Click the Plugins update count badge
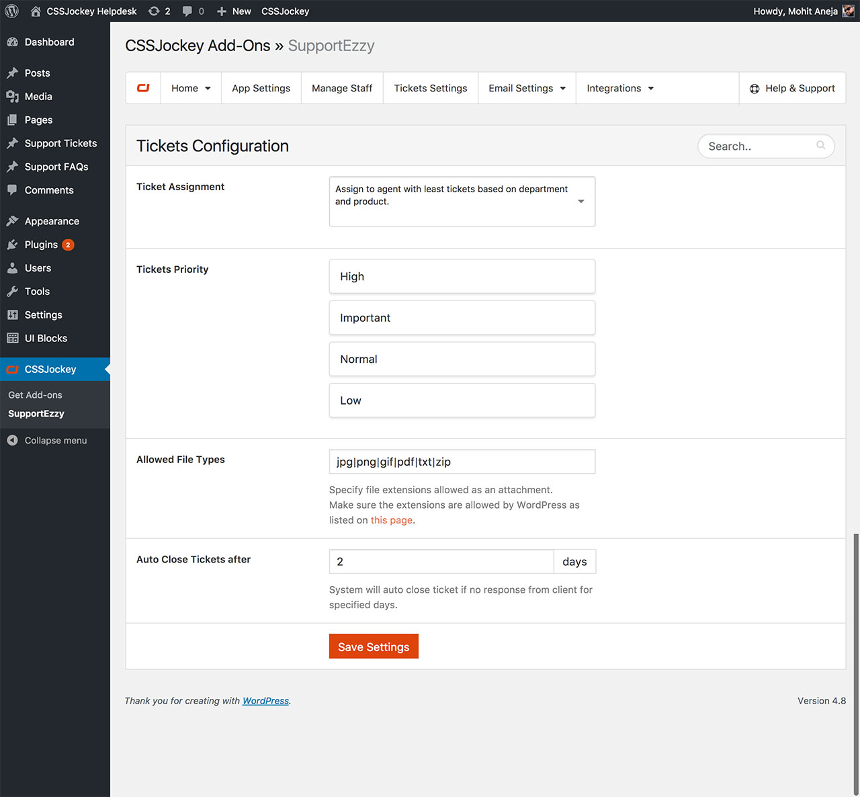860x797 pixels. click(68, 245)
